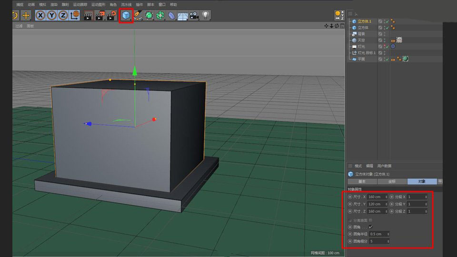Viewport: 457px width, 257px height.
Task: Switch to the 基本 tab
Action: click(362, 181)
